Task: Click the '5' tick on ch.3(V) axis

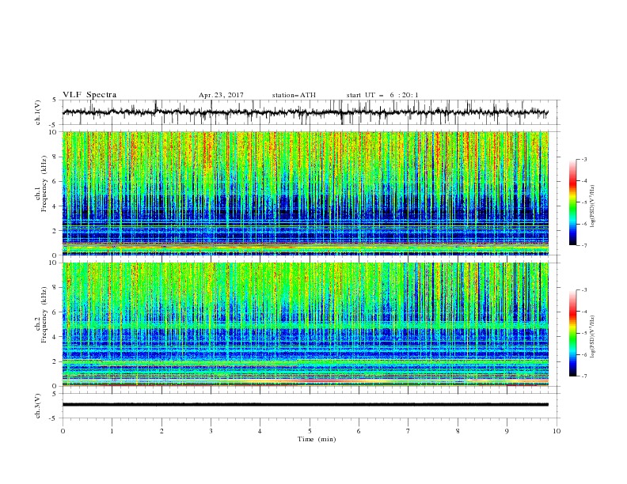Action: pyautogui.click(x=55, y=394)
